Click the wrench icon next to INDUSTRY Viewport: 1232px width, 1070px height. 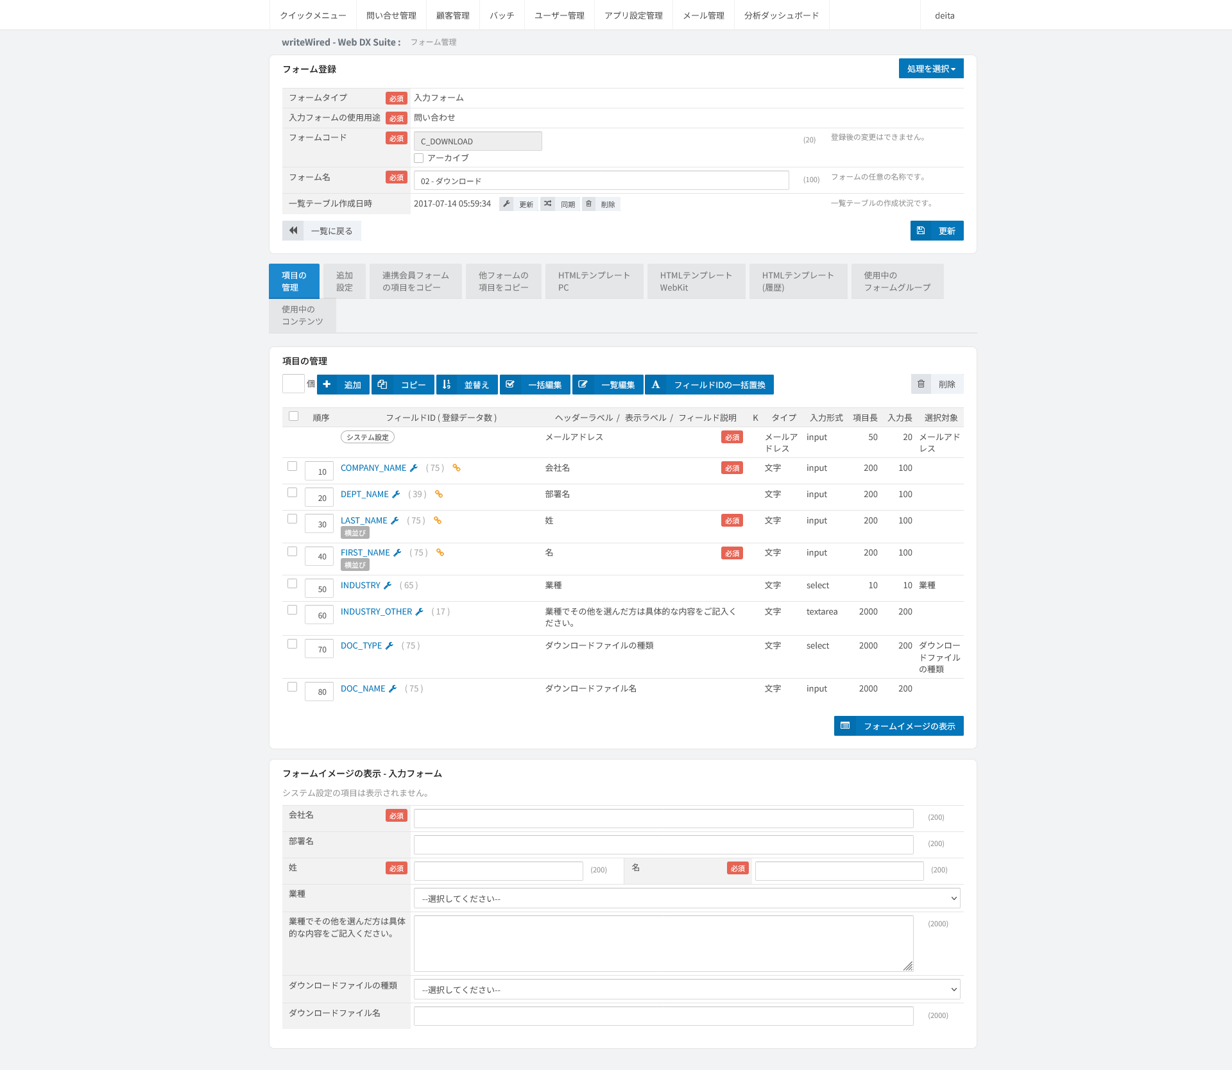[388, 586]
